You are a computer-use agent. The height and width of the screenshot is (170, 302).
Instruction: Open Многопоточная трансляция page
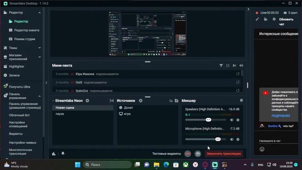point(20,152)
